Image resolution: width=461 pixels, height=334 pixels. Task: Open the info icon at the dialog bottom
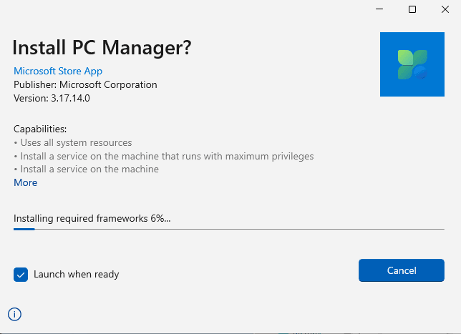point(14,313)
